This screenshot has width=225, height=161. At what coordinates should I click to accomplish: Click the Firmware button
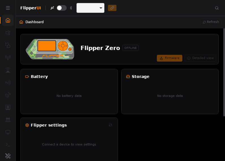click(x=170, y=58)
